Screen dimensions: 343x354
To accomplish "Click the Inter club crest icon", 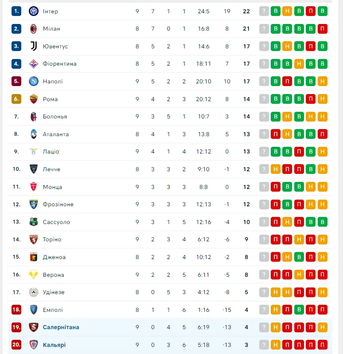I will tap(34, 11).
